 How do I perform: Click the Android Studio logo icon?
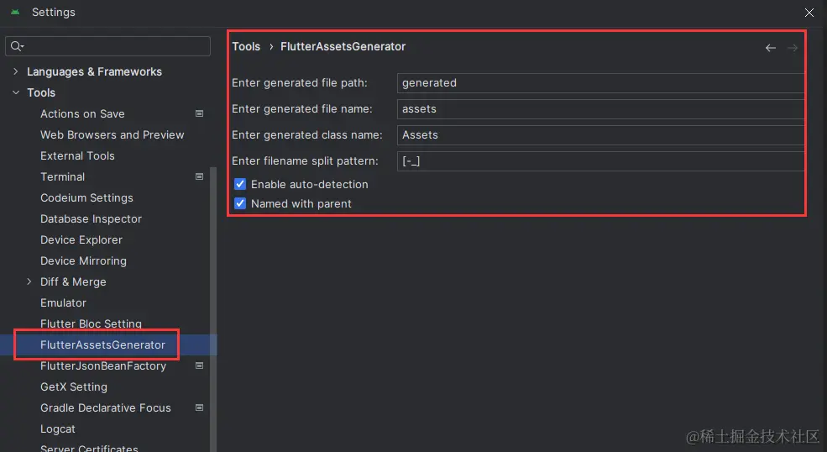(15, 12)
